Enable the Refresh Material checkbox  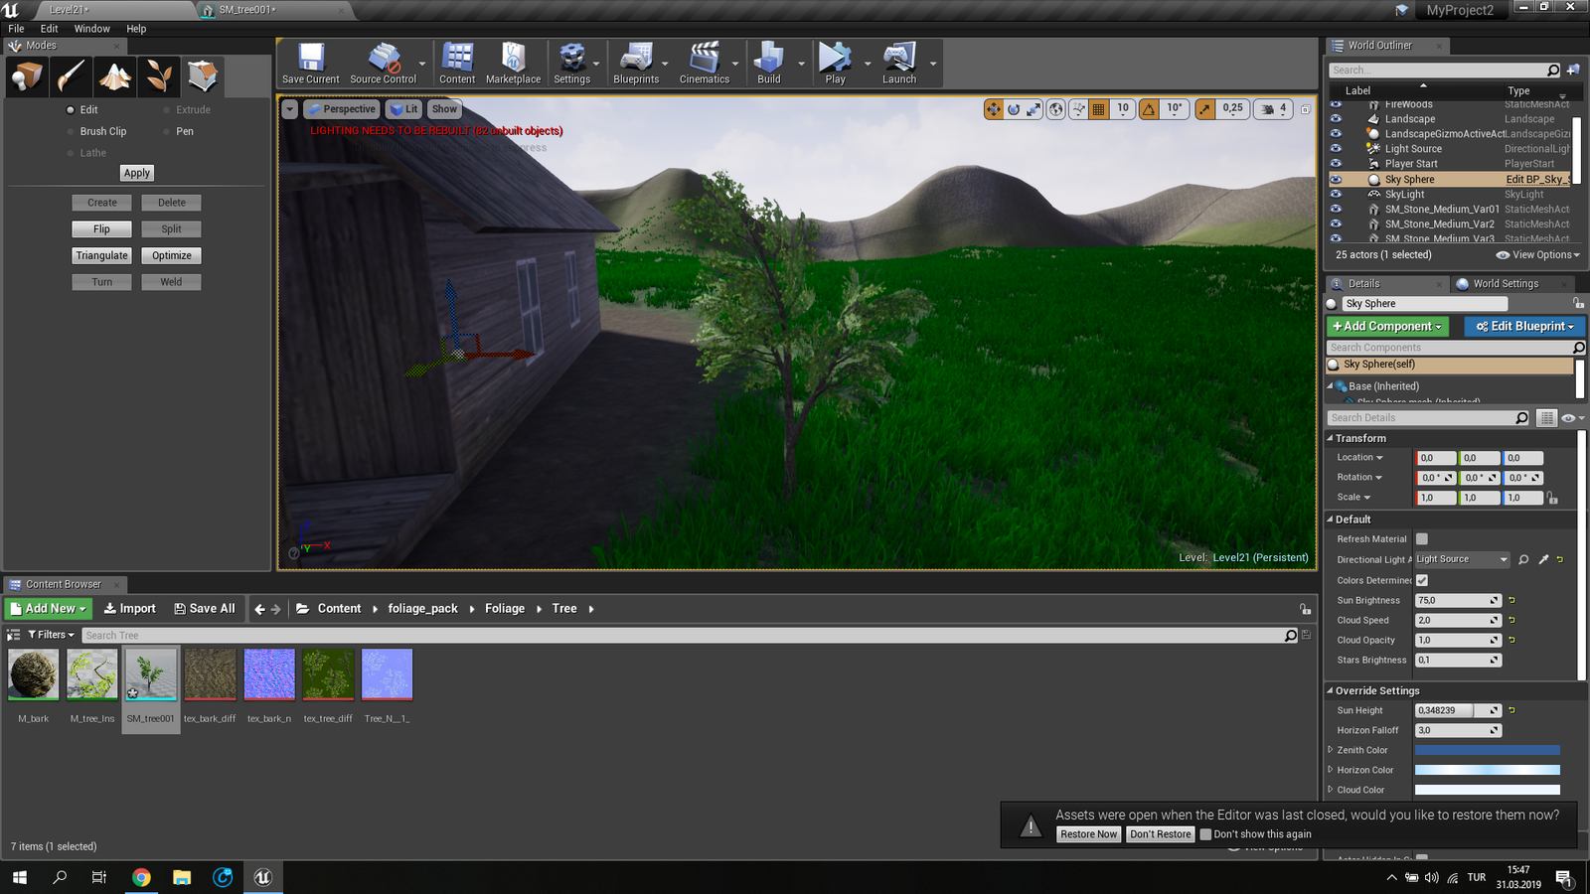click(x=1422, y=539)
